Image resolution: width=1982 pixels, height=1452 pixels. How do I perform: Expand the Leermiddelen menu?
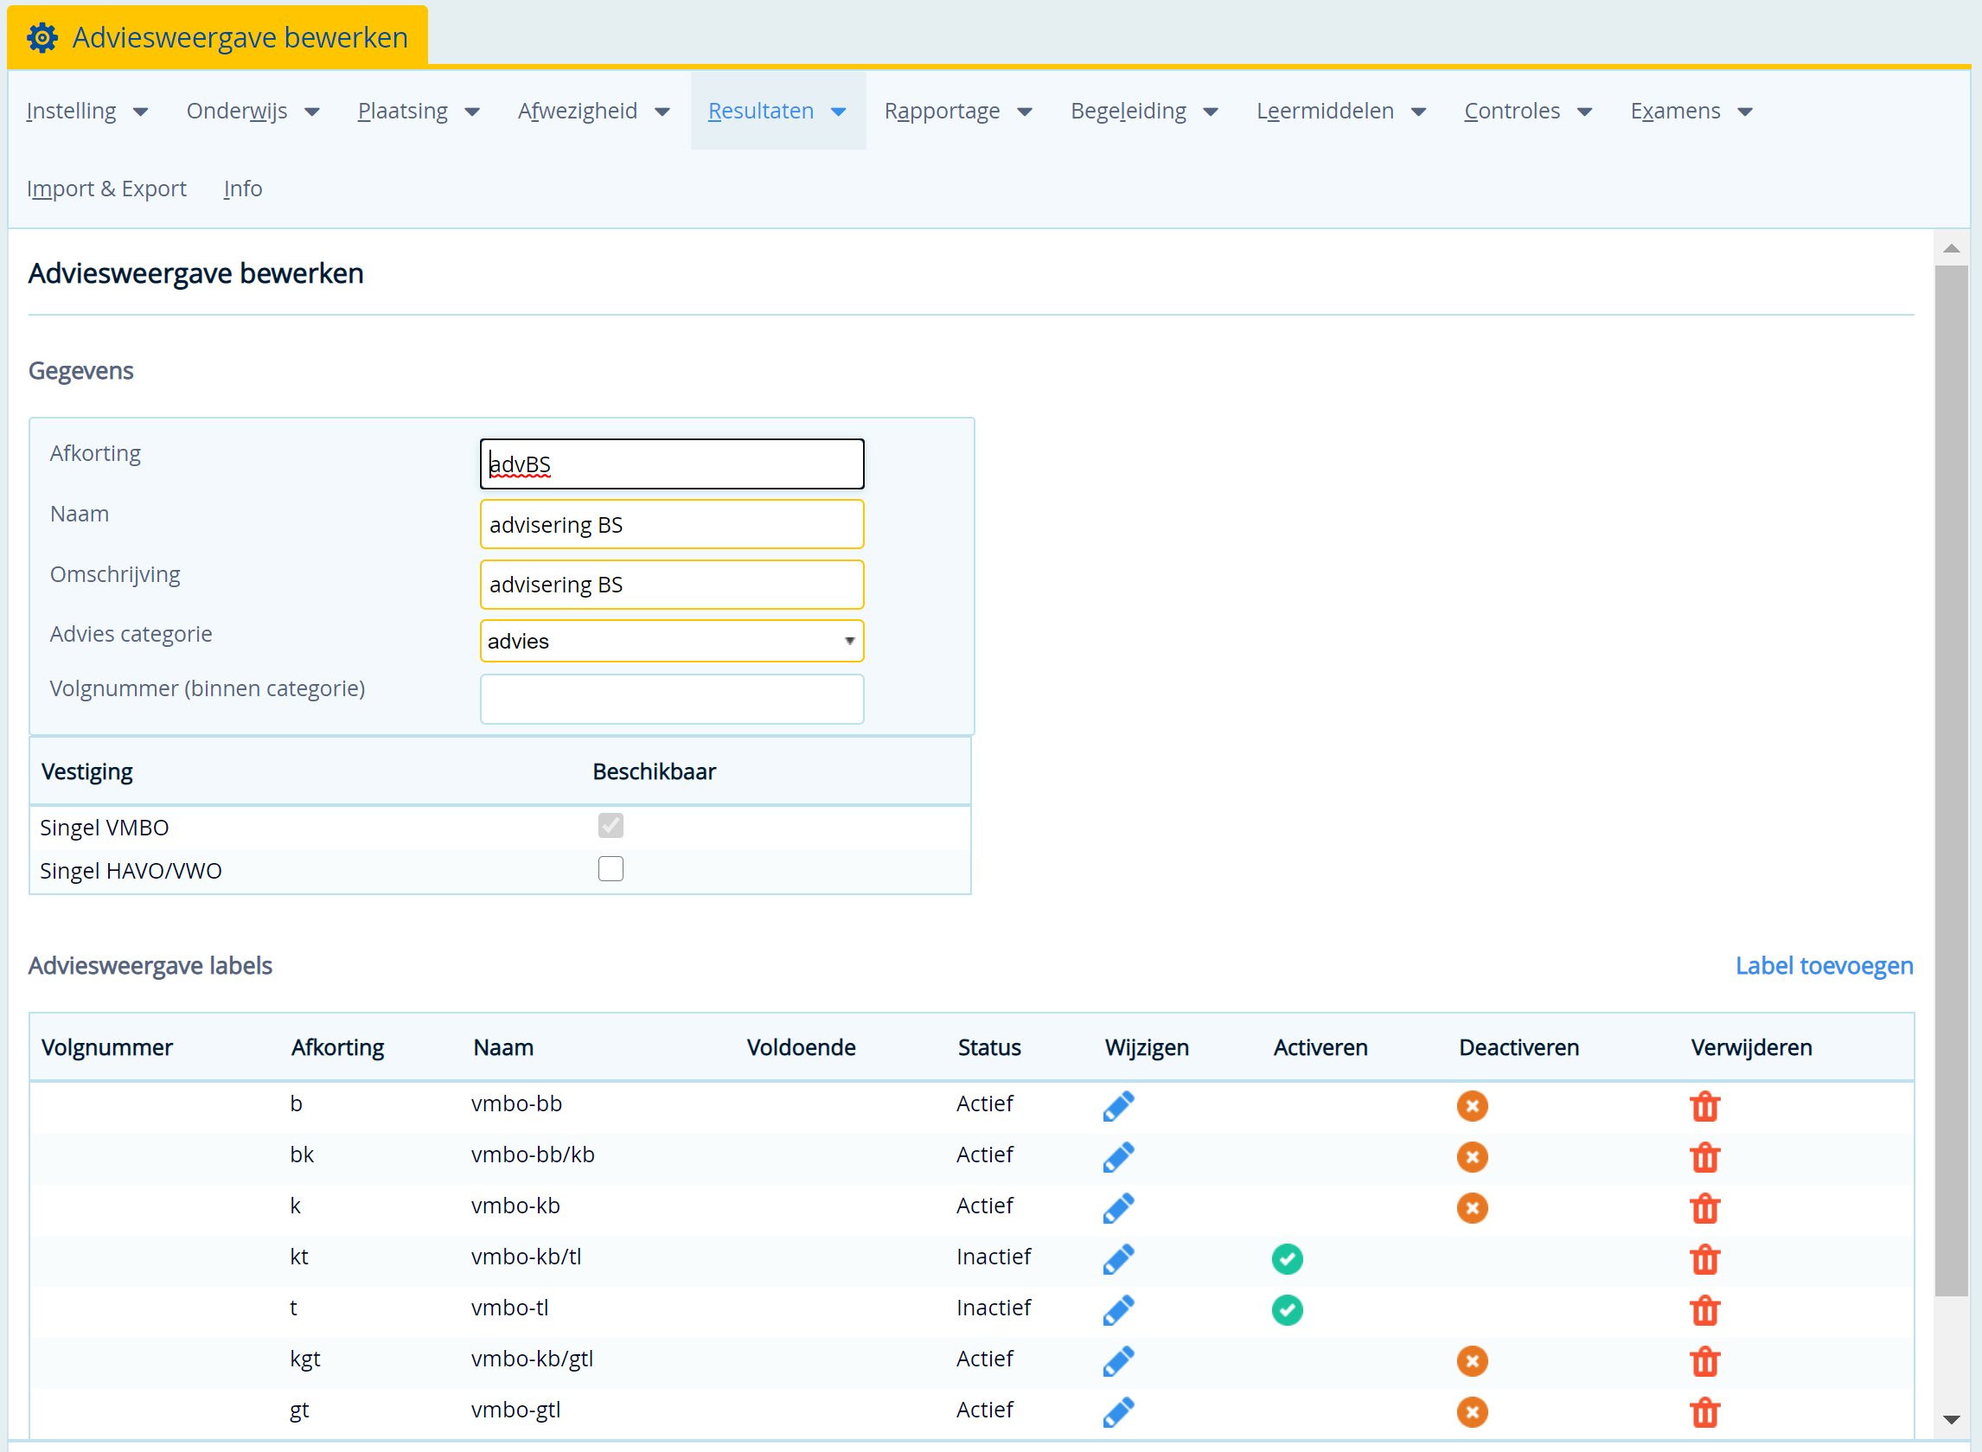click(1341, 111)
